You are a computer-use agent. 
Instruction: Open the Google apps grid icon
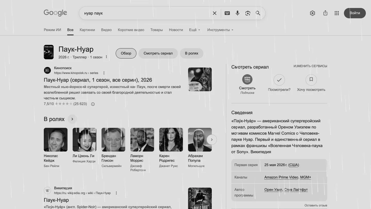point(337,13)
